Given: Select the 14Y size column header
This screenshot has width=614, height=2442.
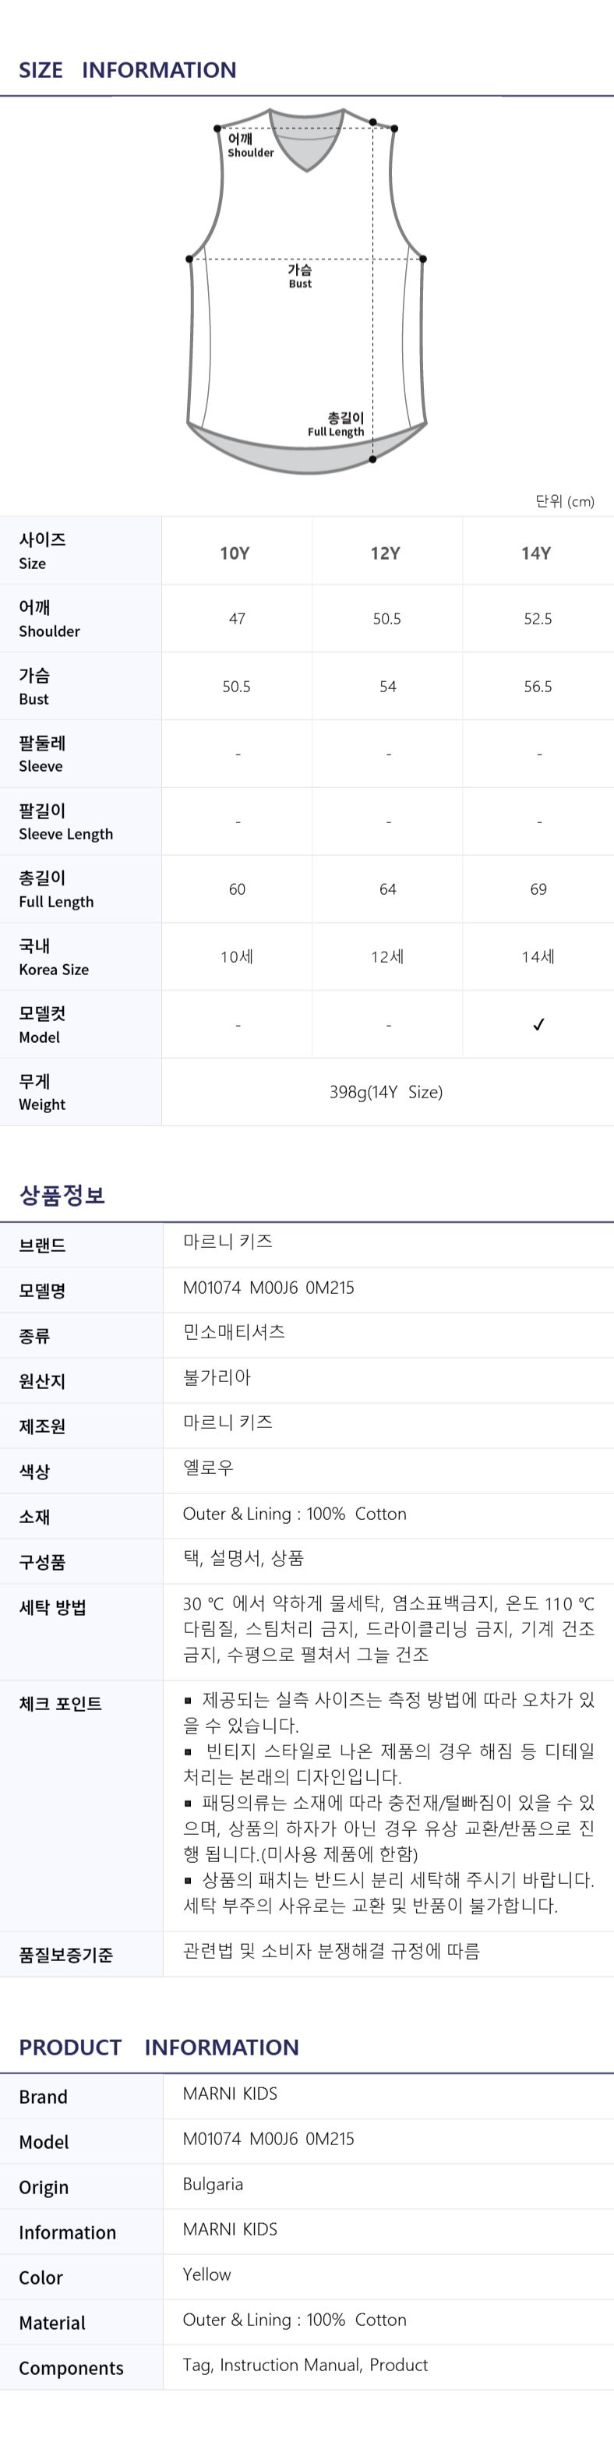Looking at the screenshot, I should coord(536,553).
